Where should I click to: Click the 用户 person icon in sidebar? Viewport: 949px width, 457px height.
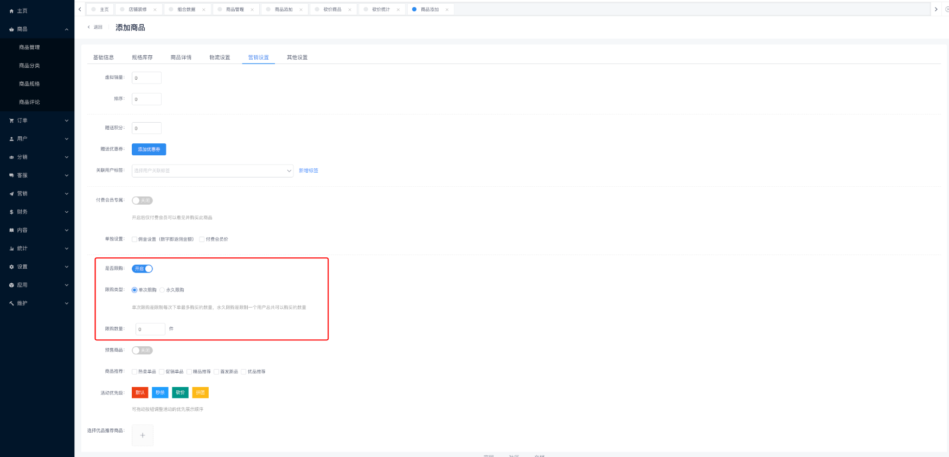[11, 139]
